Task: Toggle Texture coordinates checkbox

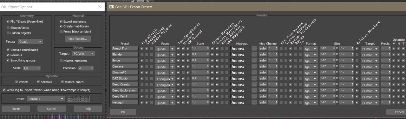Action: (x=8, y=50)
